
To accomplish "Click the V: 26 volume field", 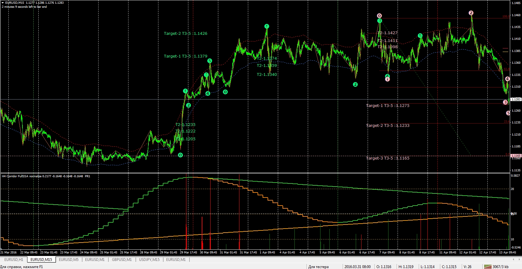I will coord(467,267).
